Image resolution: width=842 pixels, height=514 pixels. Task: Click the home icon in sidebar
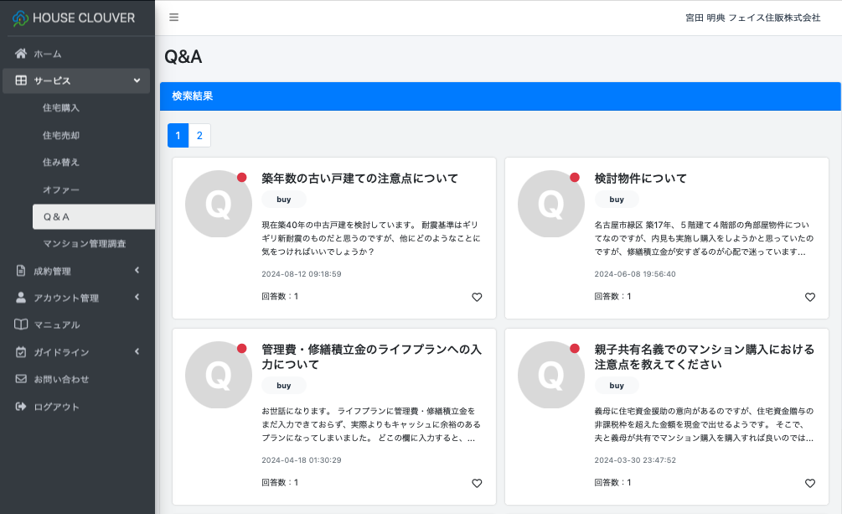21,53
